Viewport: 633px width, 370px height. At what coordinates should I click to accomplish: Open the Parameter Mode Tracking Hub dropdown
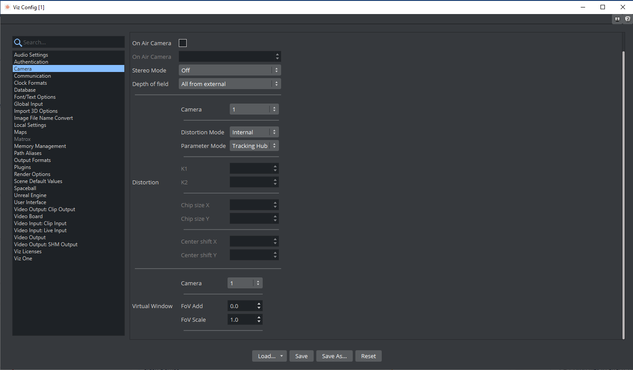[x=254, y=146]
